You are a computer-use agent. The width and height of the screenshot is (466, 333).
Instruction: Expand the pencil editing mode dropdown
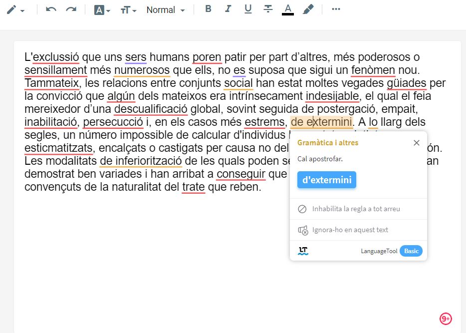pyautogui.click(x=15, y=10)
